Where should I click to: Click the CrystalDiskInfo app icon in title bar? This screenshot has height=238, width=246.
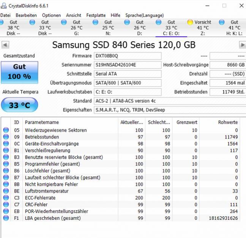click(3, 6)
